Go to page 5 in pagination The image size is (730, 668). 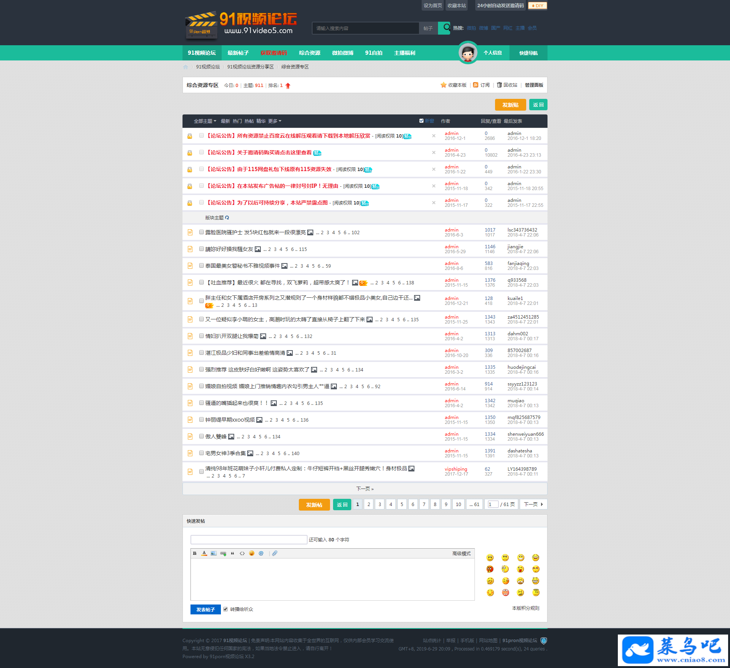pos(402,504)
